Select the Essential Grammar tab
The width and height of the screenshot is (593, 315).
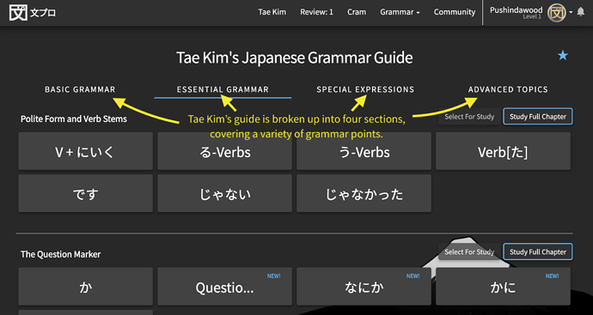pos(223,89)
